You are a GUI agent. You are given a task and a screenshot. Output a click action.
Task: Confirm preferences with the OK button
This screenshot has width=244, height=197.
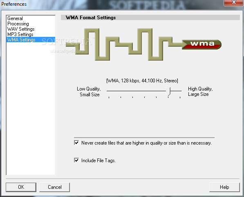[x=21, y=187]
